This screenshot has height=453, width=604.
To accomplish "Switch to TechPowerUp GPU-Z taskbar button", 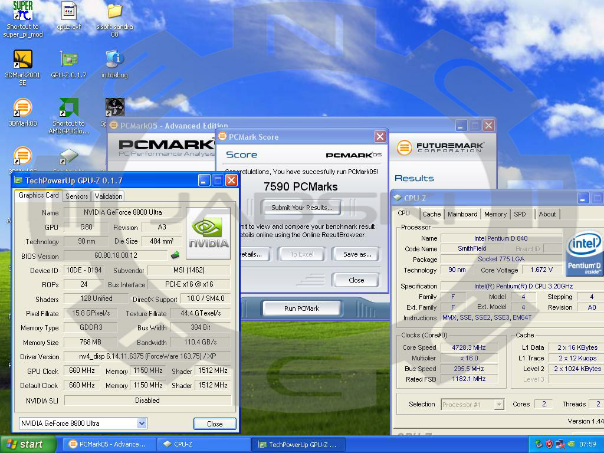I will tap(299, 444).
